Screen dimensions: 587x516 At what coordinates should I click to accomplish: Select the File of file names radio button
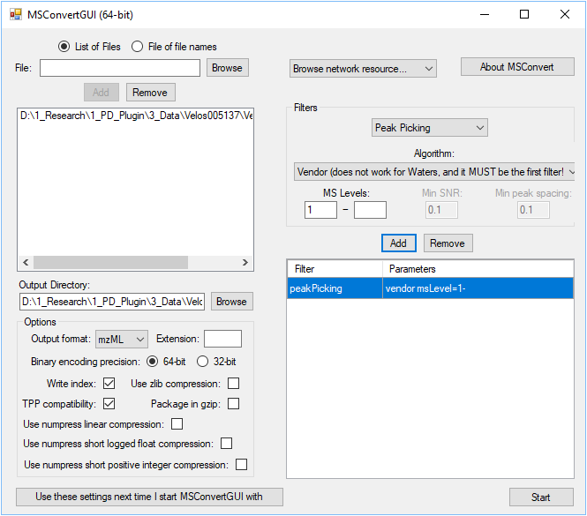click(x=137, y=47)
